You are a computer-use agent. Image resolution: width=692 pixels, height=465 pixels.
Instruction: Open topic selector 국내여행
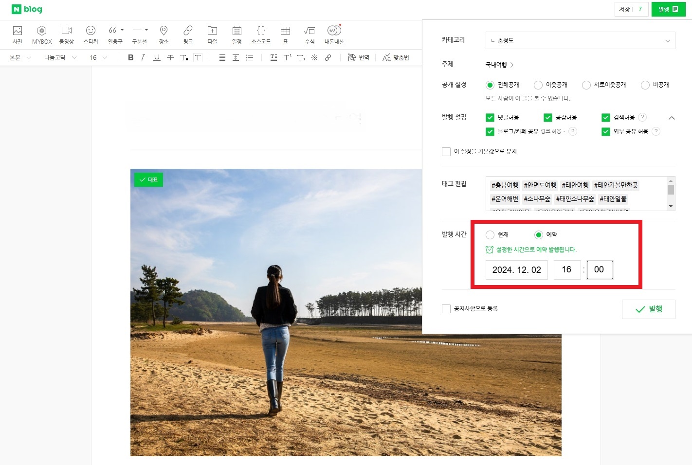[499, 65]
